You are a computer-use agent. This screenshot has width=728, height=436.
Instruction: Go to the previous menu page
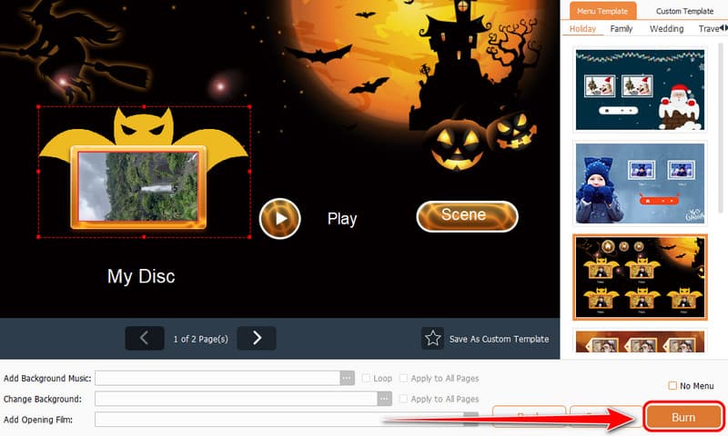pos(145,338)
